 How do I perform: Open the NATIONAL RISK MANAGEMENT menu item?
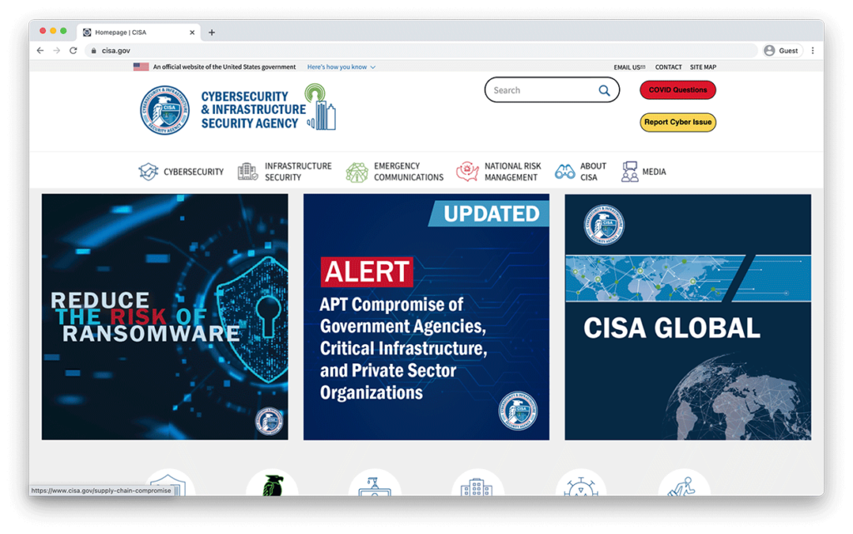pos(512,172)
